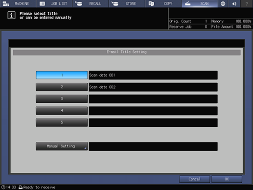The image size is (253, 190).
Task: Click the manual setting text field
Action: point(153,146)
